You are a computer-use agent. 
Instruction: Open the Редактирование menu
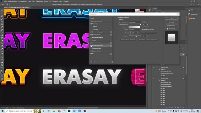click(x=13, y=1)
